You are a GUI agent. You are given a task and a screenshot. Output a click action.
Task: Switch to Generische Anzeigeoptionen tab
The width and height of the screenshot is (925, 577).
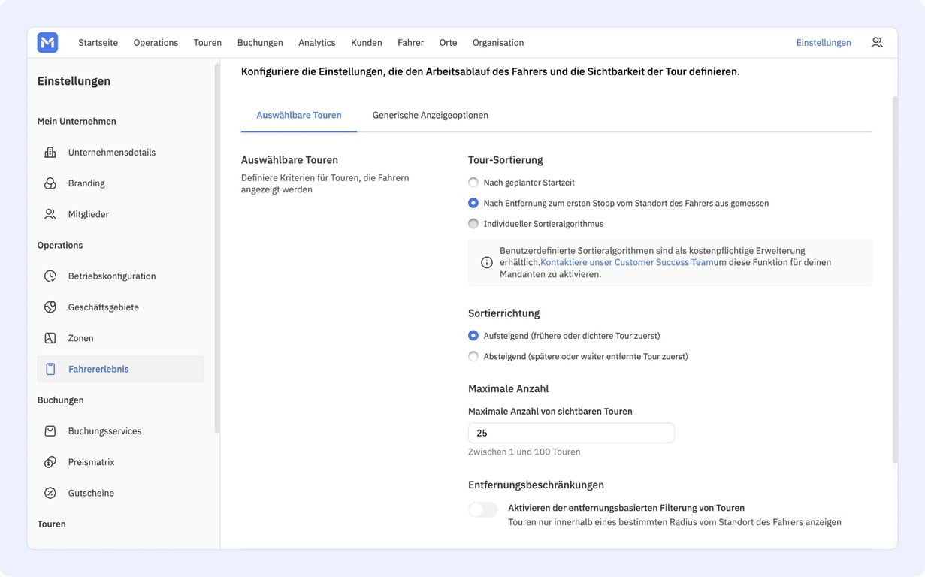(431, 116)
